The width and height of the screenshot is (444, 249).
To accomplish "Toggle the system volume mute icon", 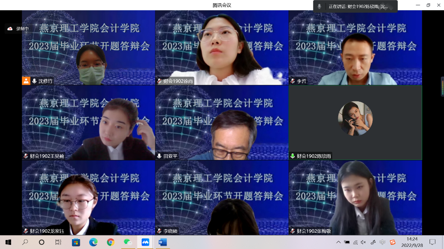I will 363,242.
